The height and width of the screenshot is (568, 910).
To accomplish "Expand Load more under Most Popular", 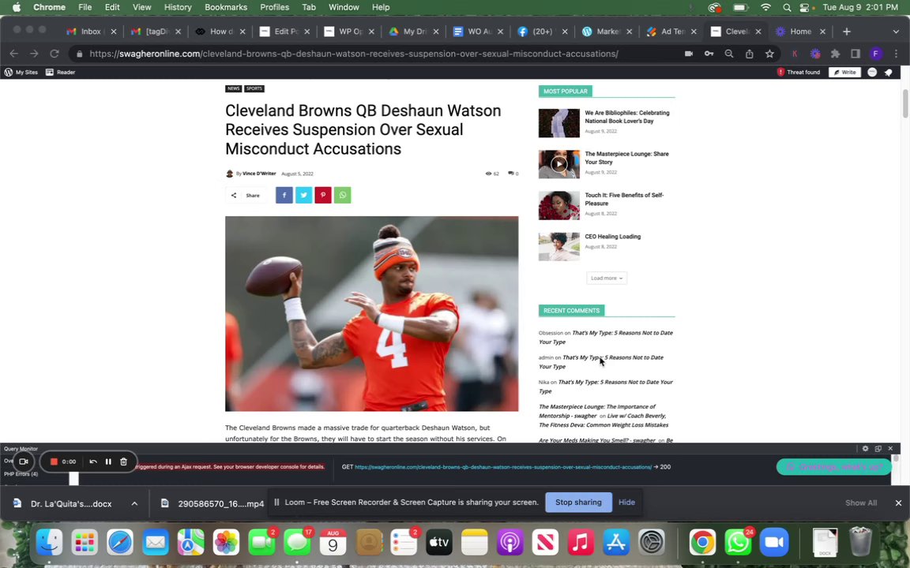I will [x=607, y=278].
